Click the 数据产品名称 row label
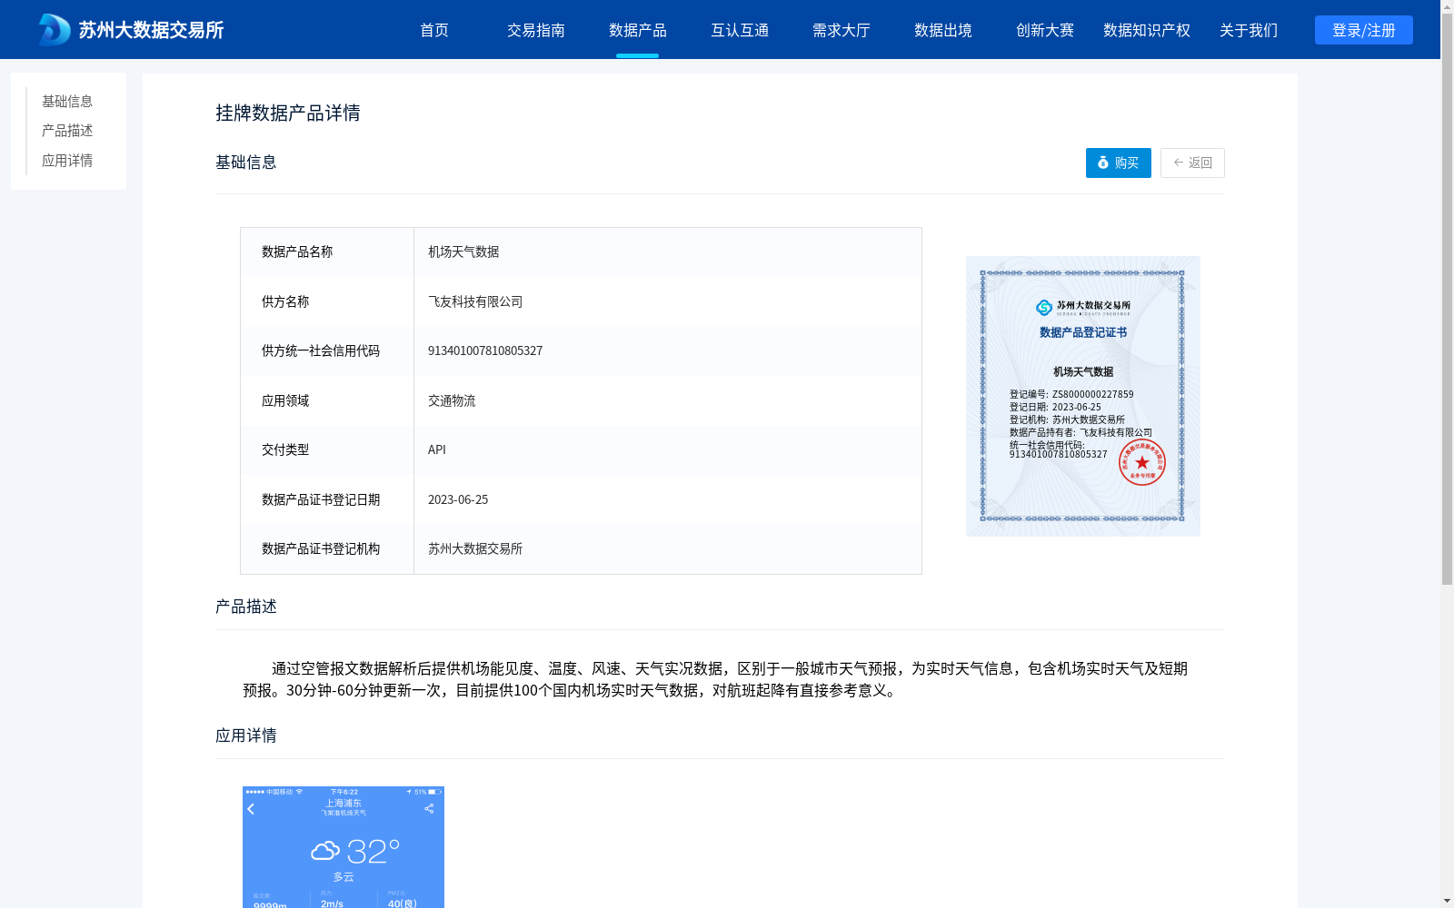1454x908 pixels. point(297,252)
